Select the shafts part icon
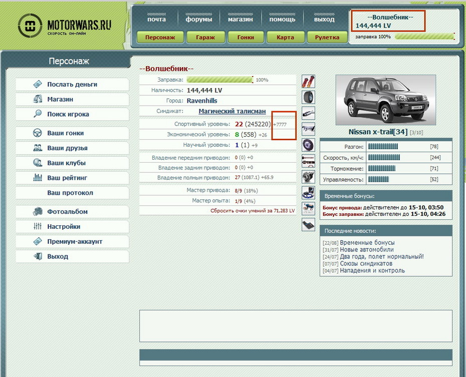Screen dimensions: 466x377 pyautogui.click(x=308, y=161)
